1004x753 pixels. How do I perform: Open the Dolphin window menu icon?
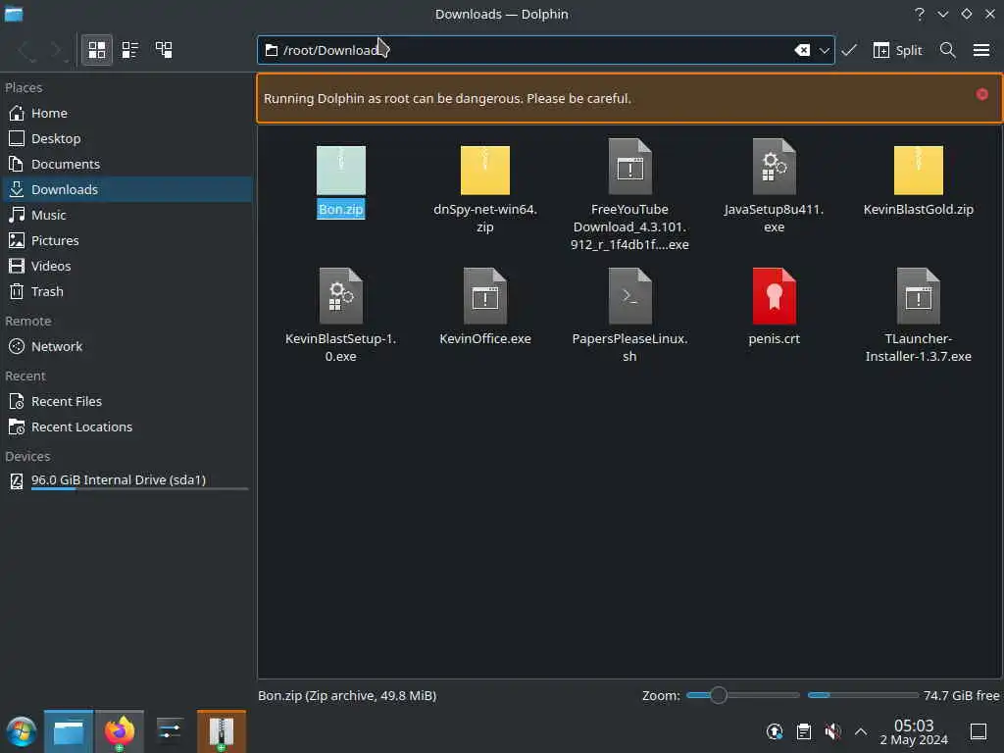point(14,14)
